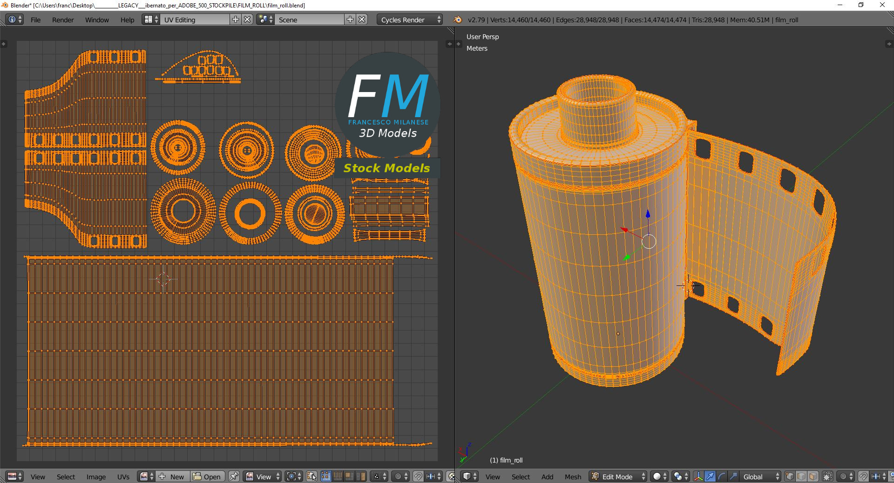Image resolution: width=894 pixels, height=483 pixels.
Task: Open the 3D View Select menu
Action: (x=521, y=477)
